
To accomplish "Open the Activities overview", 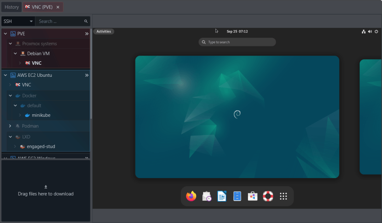I will click(103, 31).
